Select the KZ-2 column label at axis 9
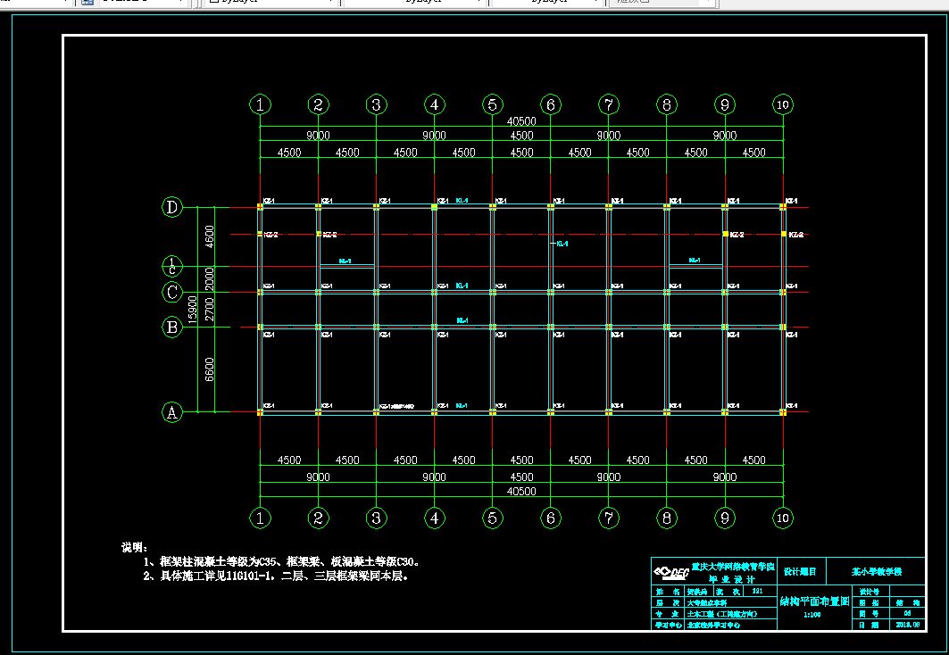 click(x=737, y=235)
